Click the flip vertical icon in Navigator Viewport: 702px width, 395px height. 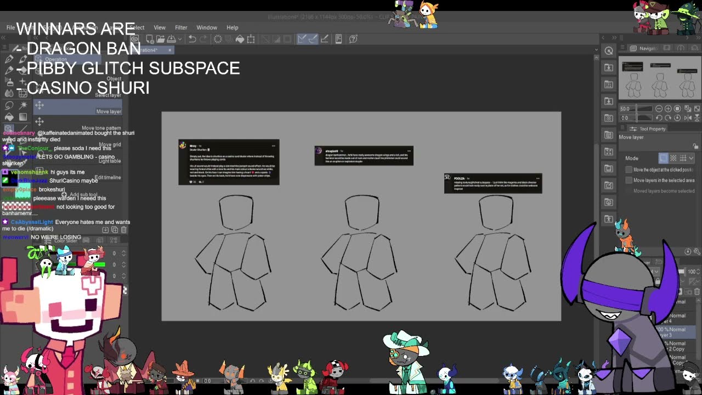pos(697,118)
